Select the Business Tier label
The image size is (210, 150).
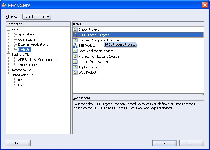click(21, 55)
